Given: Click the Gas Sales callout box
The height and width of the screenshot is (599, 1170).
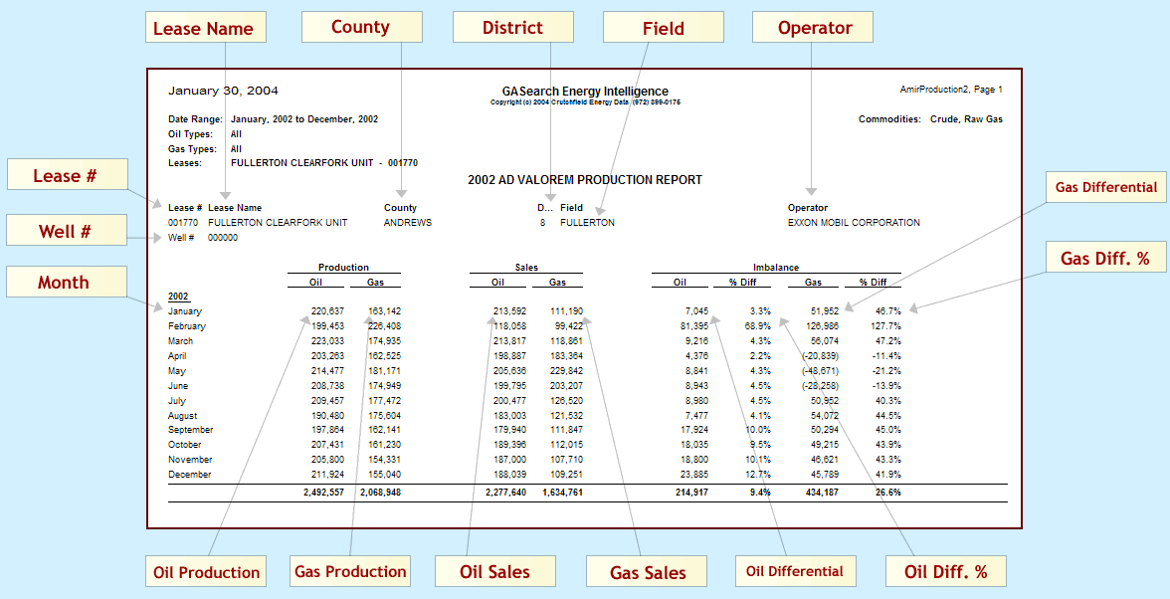Looking at the screenshot, I should point(646,571).
